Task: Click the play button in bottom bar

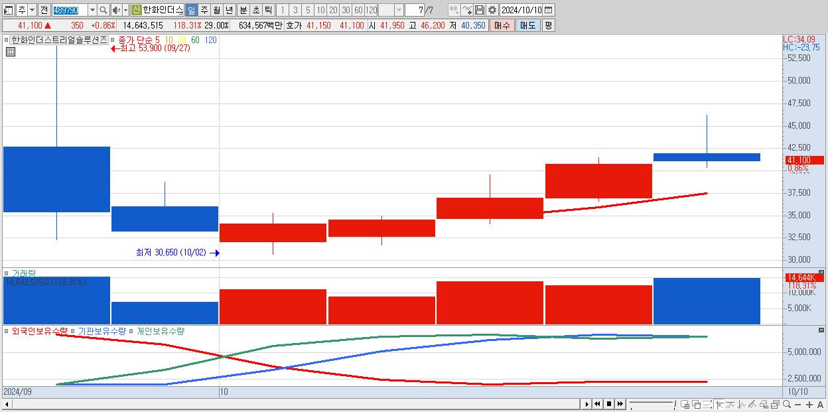Action: pyautogui.click(x=587, y=404)
